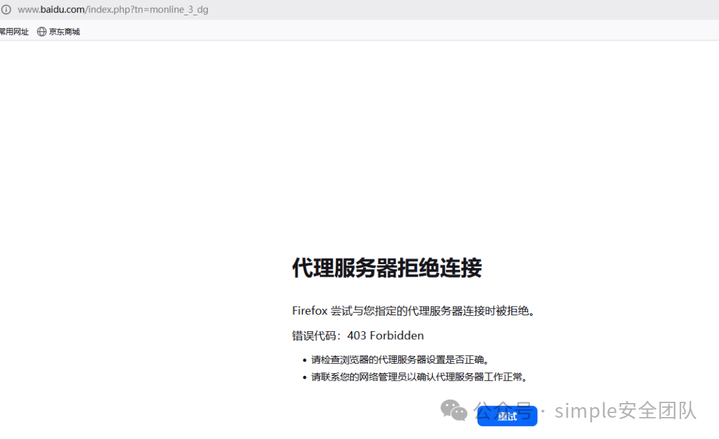Click the circled-i badge in address bar

point(7,9)
